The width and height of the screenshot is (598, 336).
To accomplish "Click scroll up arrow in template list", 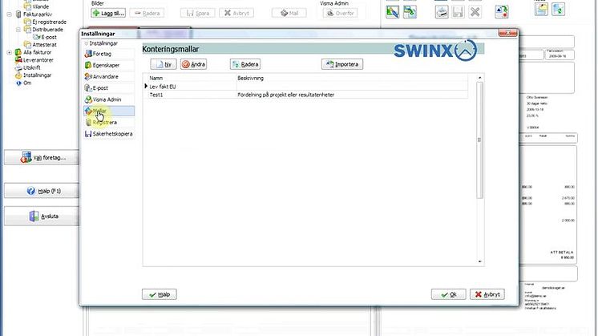I will (x=480, y=78).
